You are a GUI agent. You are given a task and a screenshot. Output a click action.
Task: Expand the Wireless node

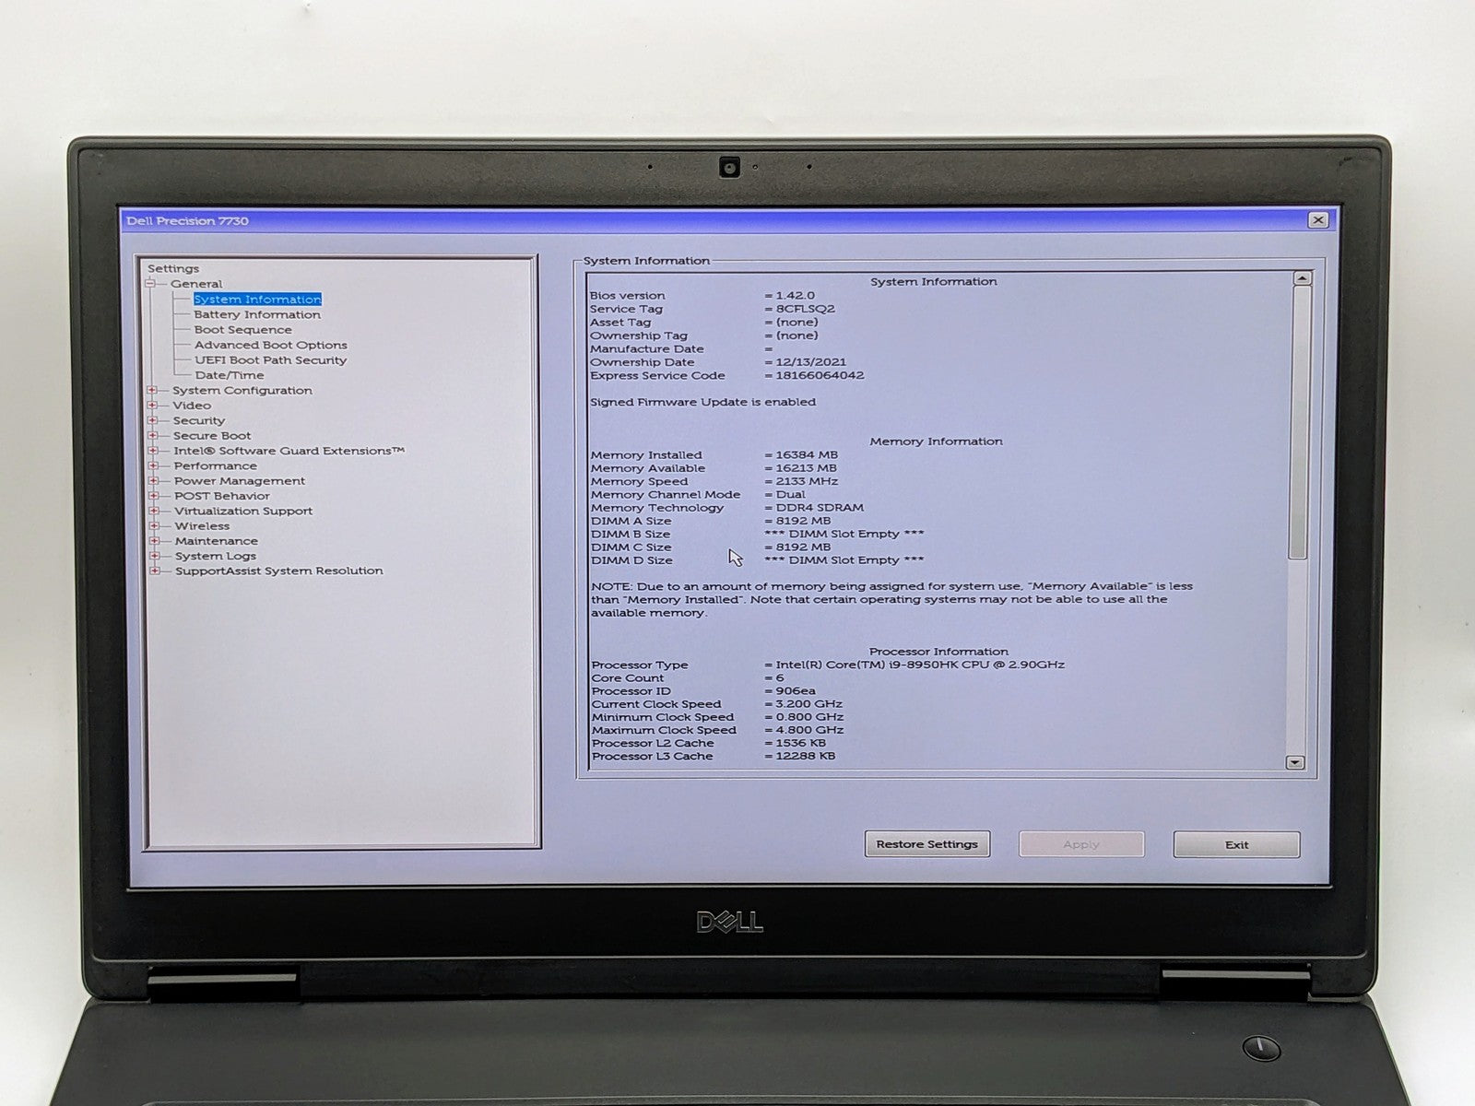pos(155,526)
